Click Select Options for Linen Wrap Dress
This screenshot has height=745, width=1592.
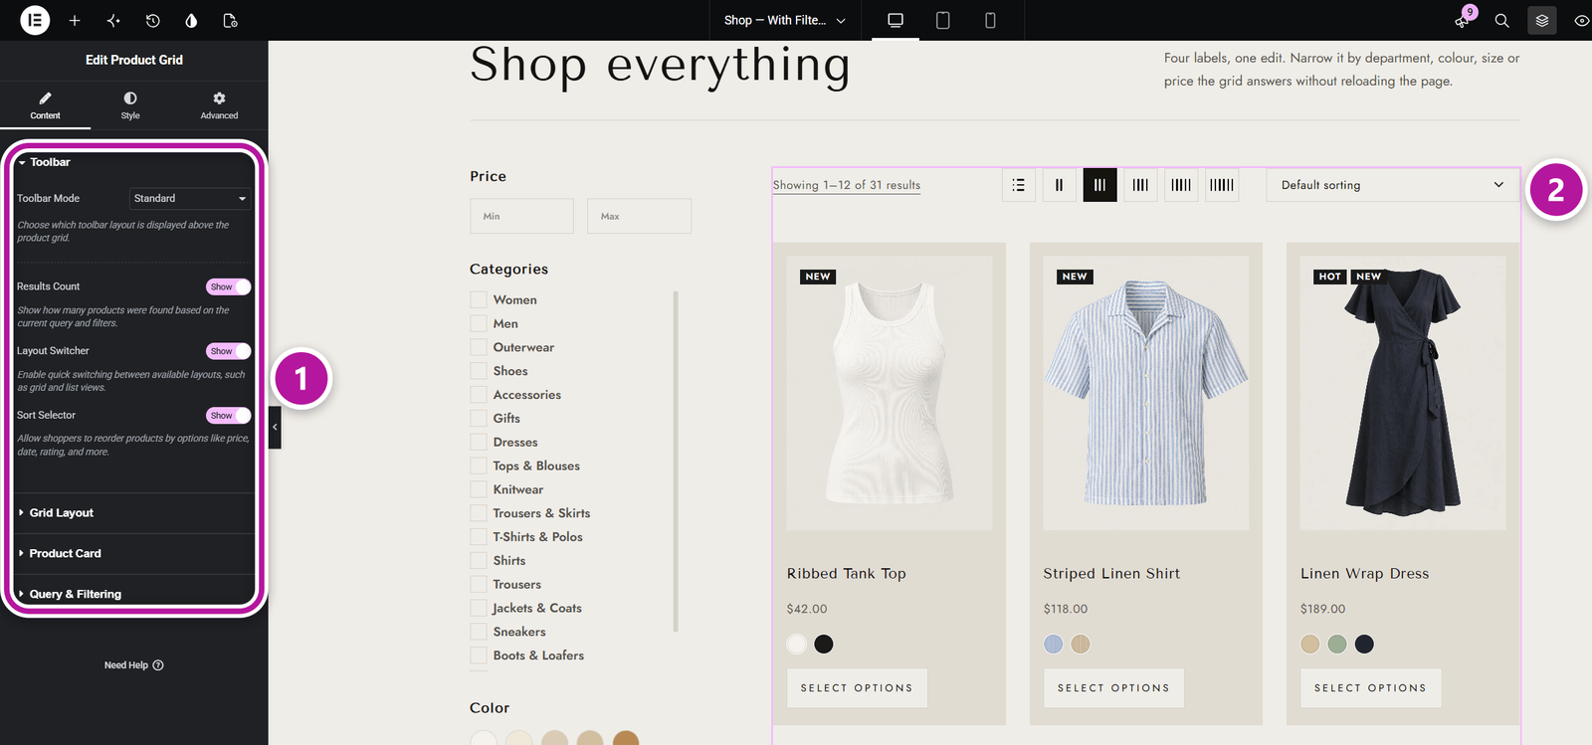click(x=1370, y=688)
